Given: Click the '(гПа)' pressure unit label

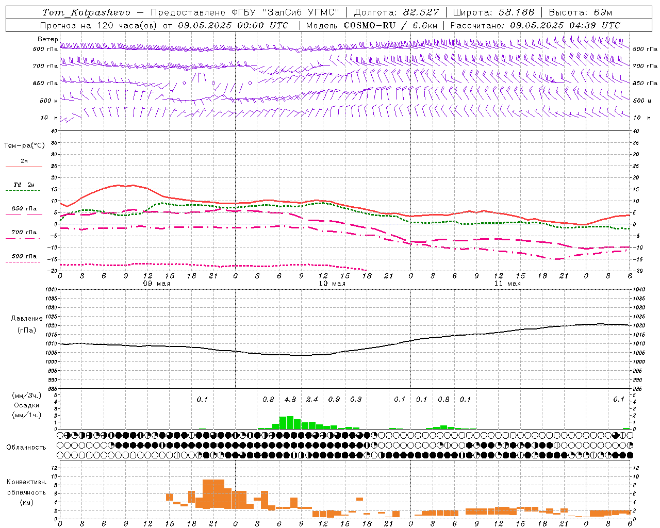Looking at the screenshot, I should coord(27,331).
